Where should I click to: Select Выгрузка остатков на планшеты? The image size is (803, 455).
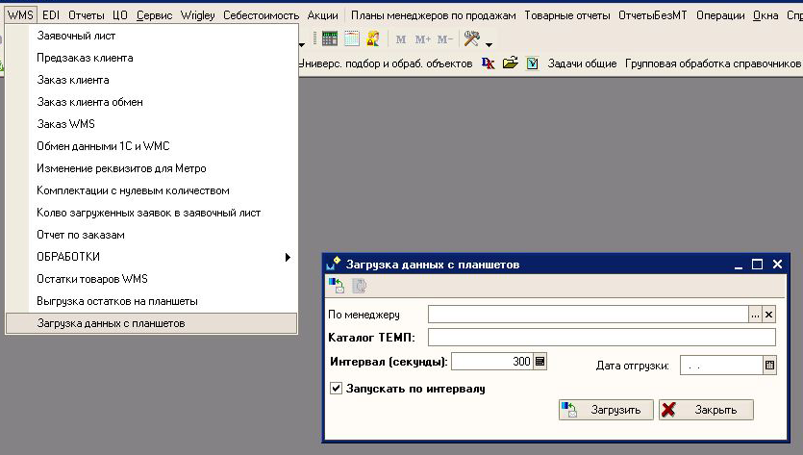(x=152, y=301)
